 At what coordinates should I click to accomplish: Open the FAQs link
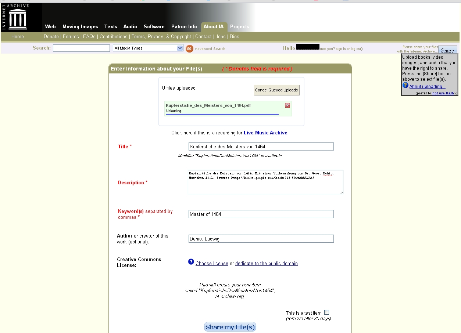click(x=89, y=37)
